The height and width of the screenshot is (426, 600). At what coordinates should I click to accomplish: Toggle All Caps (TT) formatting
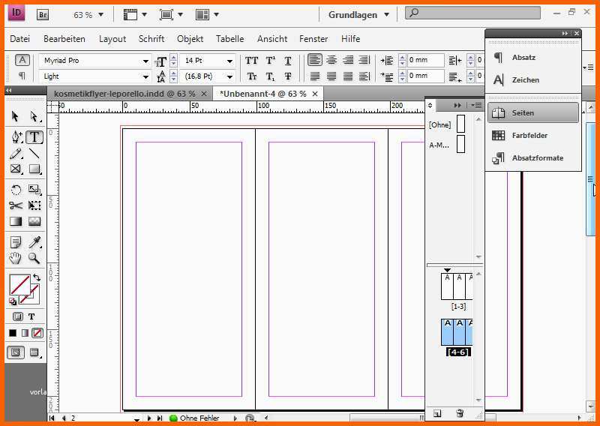[x=251, y=61]
